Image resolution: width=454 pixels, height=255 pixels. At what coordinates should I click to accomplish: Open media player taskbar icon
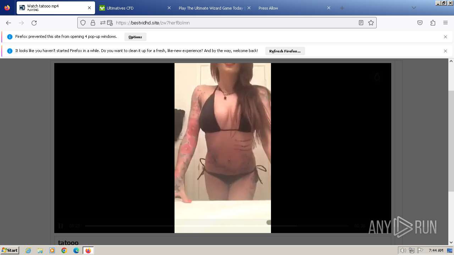[52, 250]
